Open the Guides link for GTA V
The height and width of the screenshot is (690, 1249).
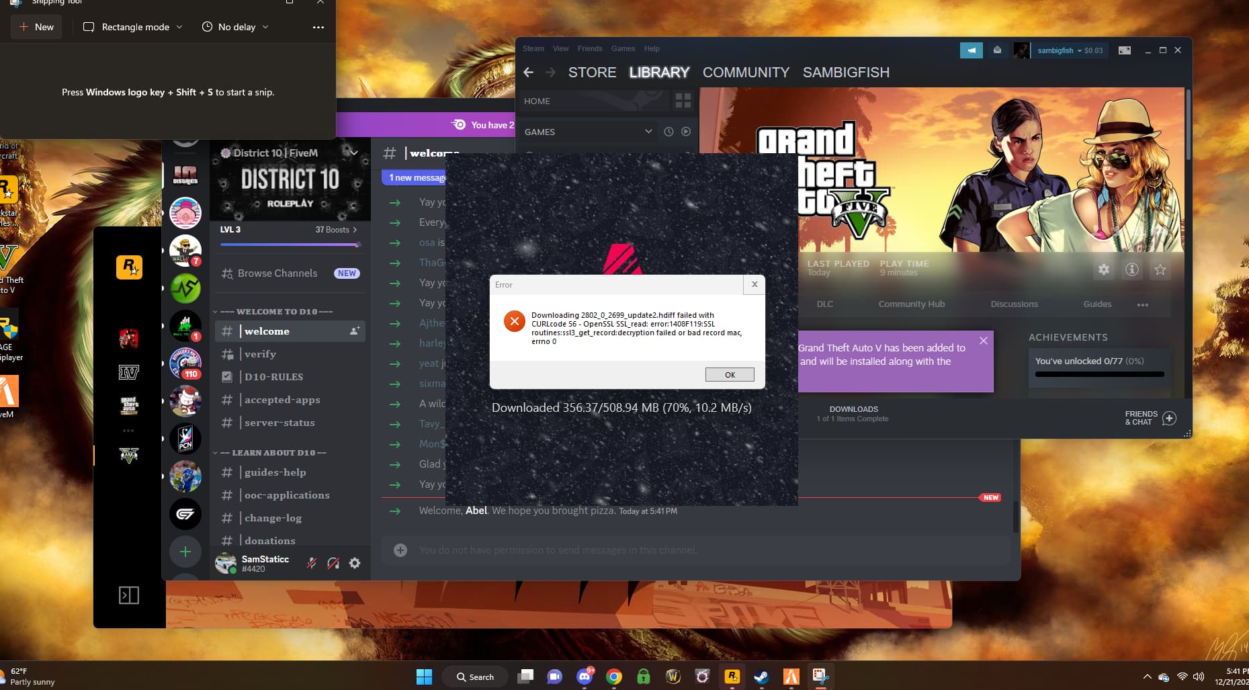click(1097, 304)
